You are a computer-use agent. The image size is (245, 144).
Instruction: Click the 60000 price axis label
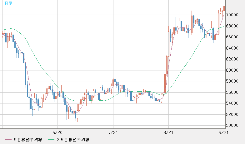click(233, 70)
